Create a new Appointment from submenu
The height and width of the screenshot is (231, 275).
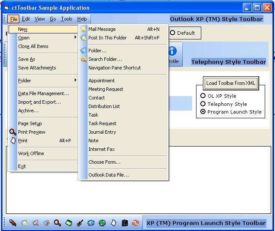pos(123,81)
